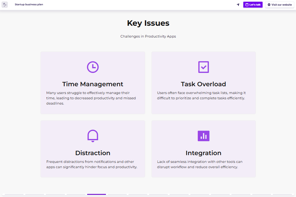Click the sparkle logo icon in header
Viewport: 296px width, 197px height.
tap(5, 5)
